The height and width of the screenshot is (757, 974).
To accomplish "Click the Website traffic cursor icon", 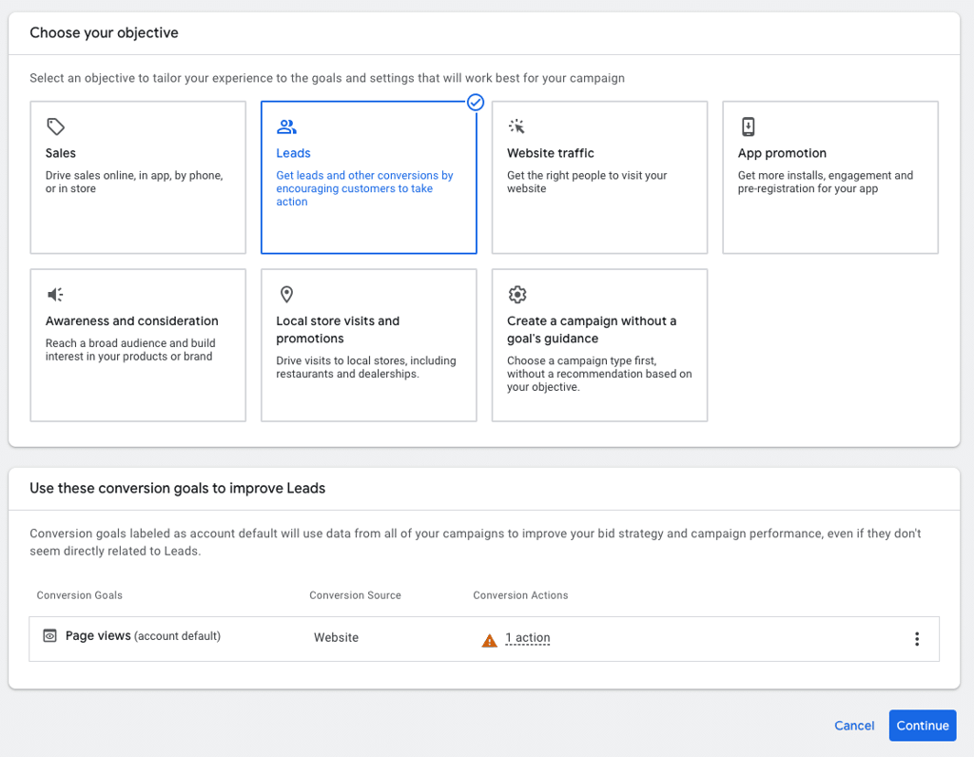I will coord(516,126).
